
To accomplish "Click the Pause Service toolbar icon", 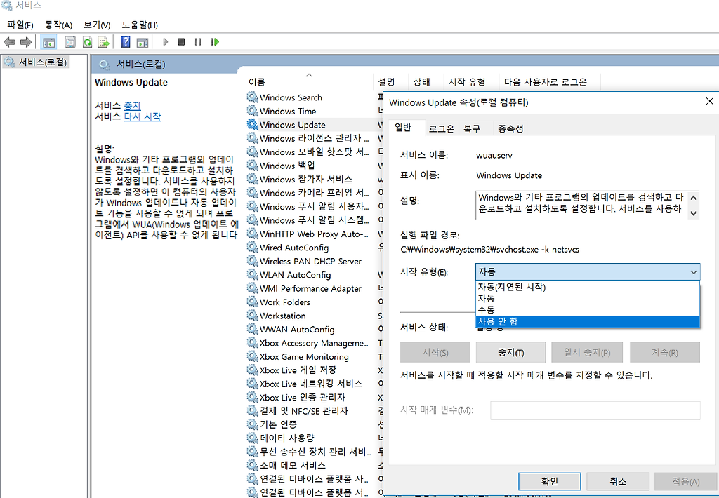I will click(198, 42).
